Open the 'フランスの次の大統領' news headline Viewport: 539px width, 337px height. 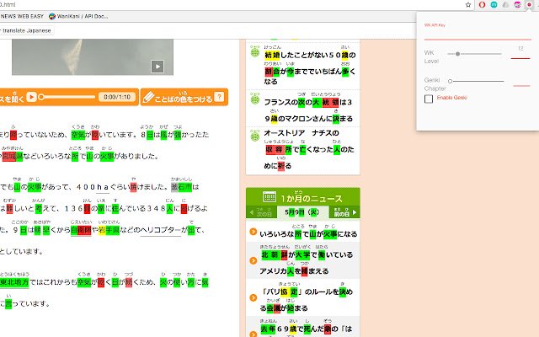coord(308,108)
